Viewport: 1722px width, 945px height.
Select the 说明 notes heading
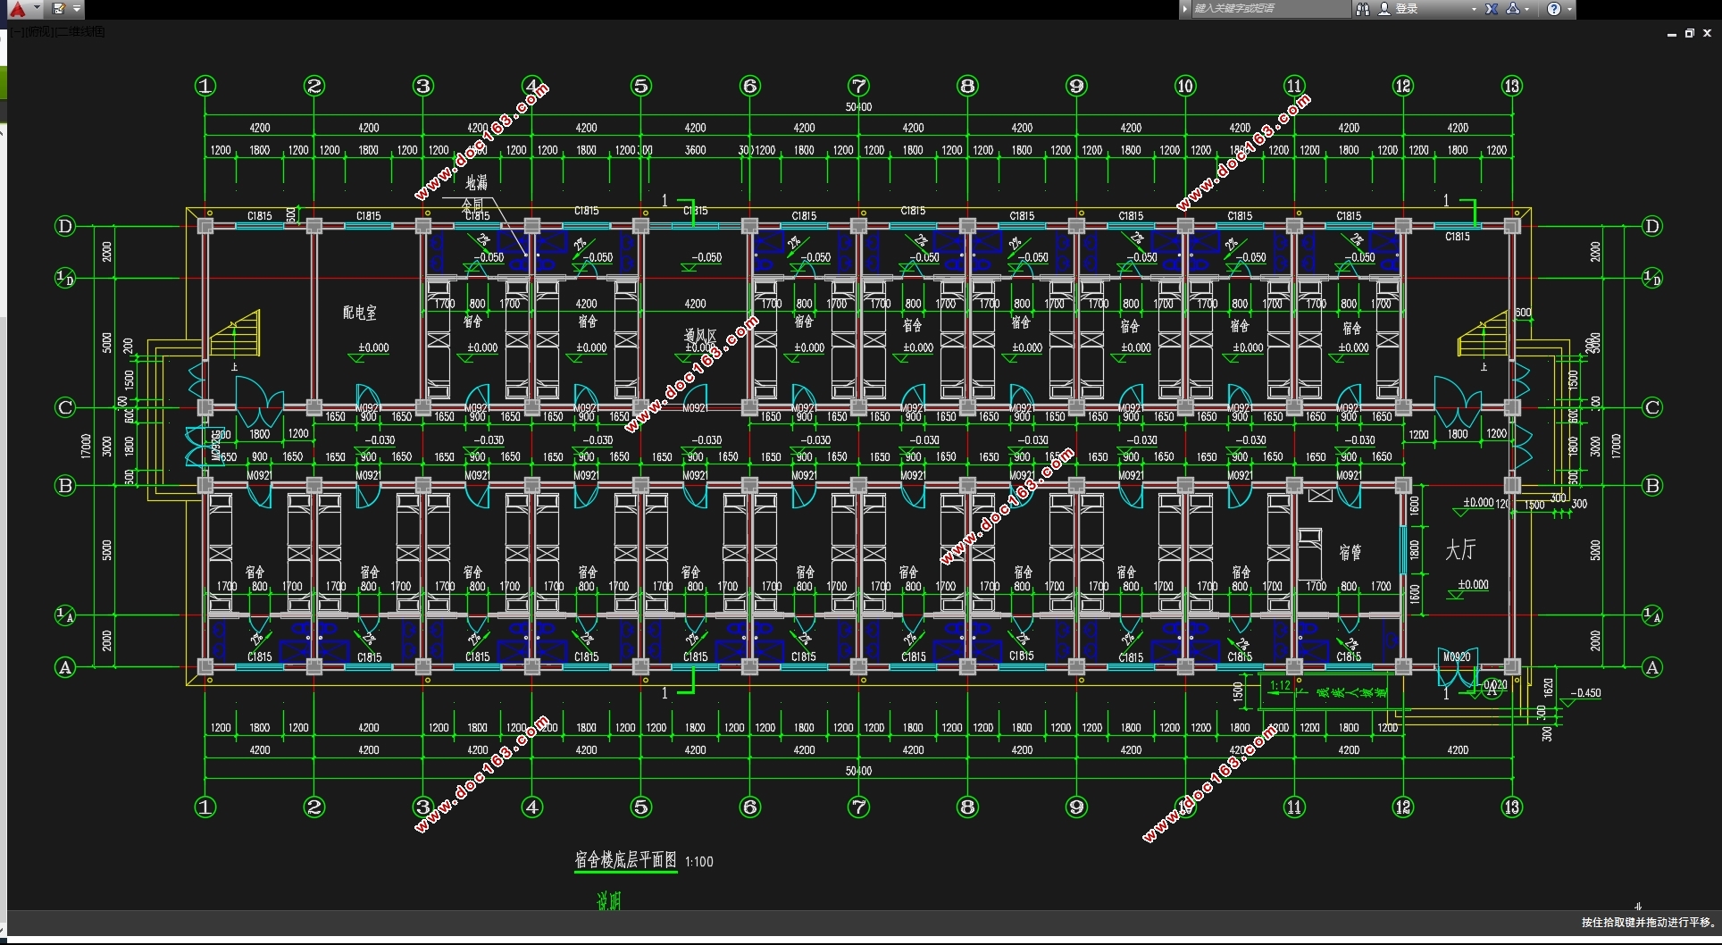point(608,902)
